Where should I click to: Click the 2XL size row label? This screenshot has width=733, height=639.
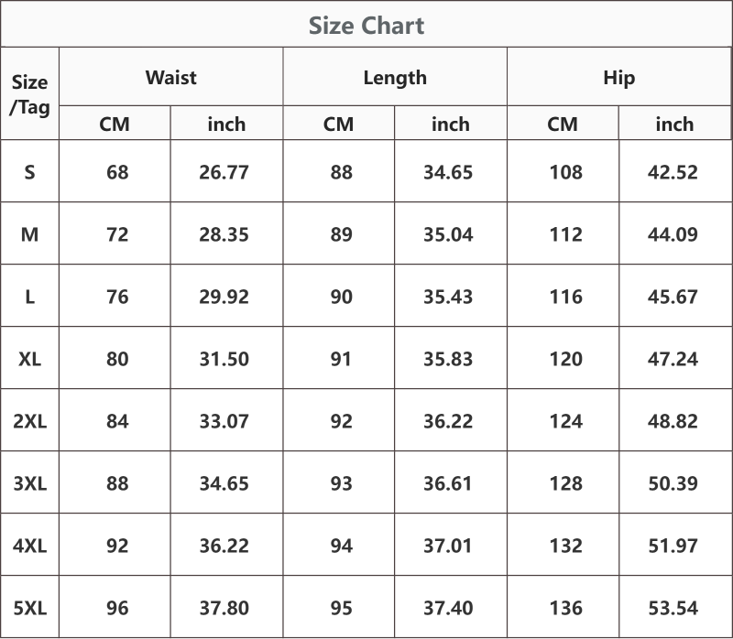point(29,421)
